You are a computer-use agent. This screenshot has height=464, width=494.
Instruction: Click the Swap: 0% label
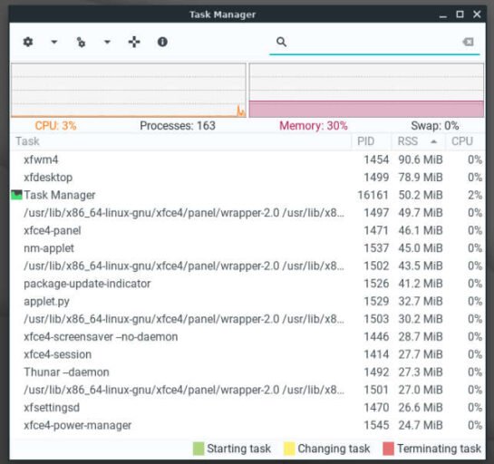point(435,126)
